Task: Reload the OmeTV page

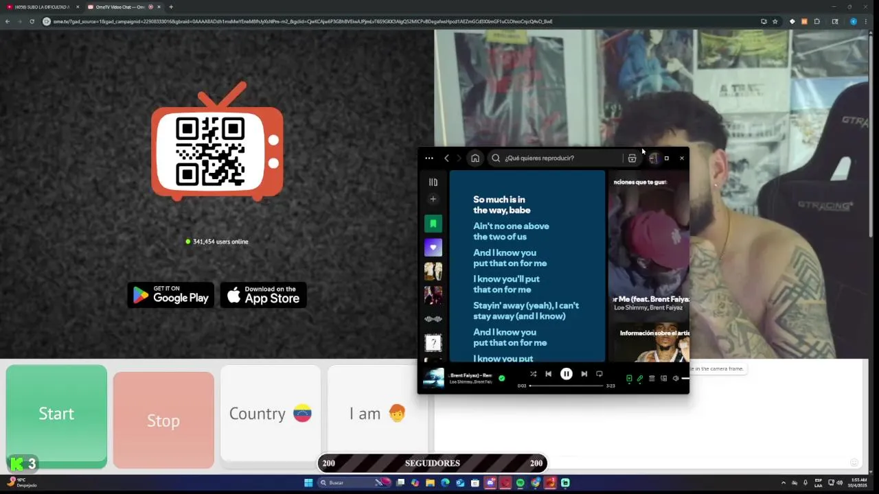Action: tap(32, 21)
